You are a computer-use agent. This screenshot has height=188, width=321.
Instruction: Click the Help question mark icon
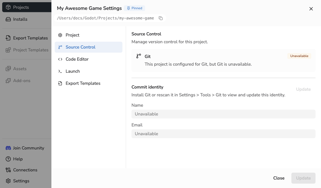(x=8, y=159)
